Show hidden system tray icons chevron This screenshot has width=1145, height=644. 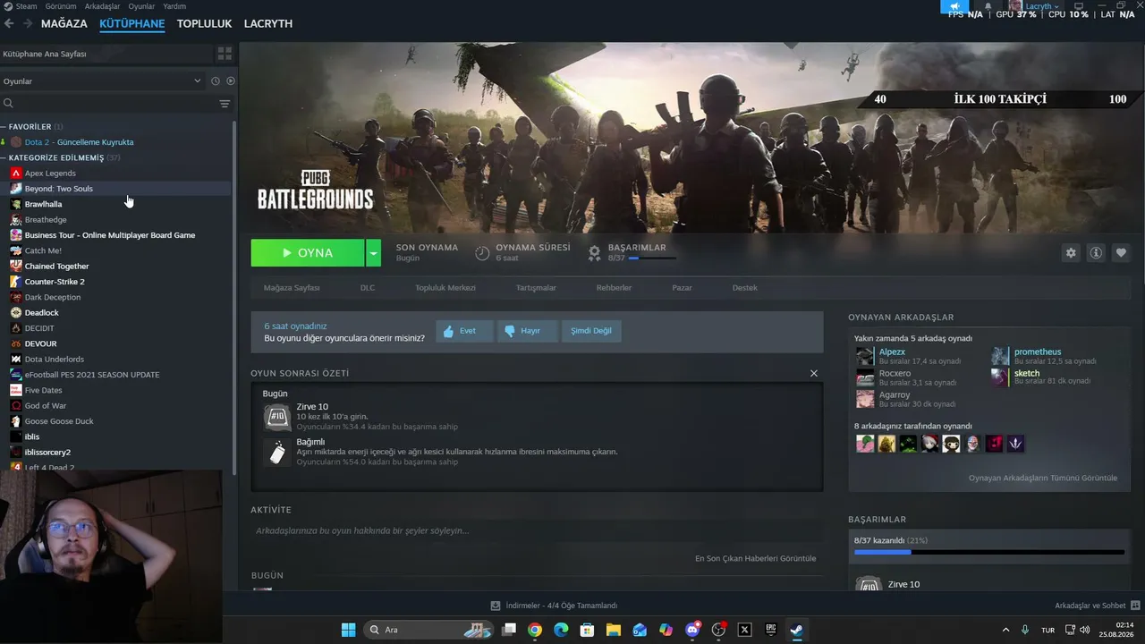pos(1005,630)
